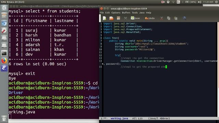Screen dimensions: 219x123
Task: Click the new file icon in Emacs toolbar
Action: point(104,18)
